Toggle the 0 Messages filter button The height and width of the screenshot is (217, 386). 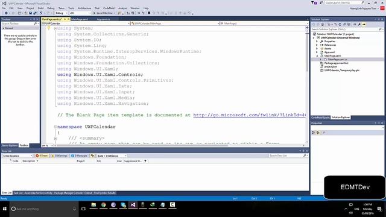click(x=79, y=156)
